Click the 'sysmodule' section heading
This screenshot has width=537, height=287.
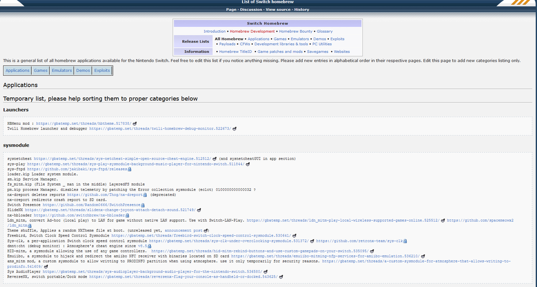16,145
